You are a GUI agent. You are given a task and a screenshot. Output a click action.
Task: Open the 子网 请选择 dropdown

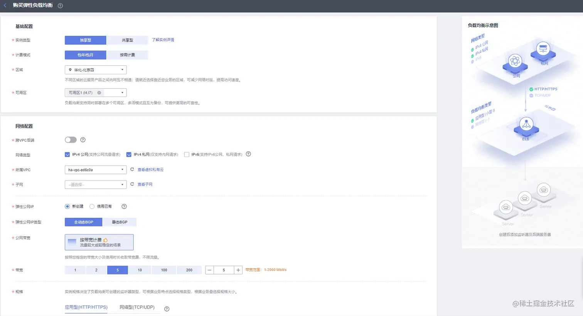point(96,185)
